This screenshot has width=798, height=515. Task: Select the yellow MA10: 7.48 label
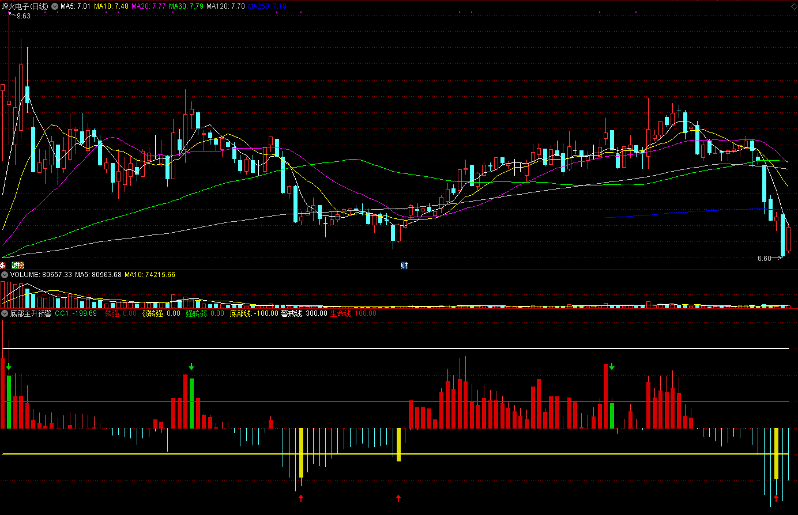coord(111,6)
